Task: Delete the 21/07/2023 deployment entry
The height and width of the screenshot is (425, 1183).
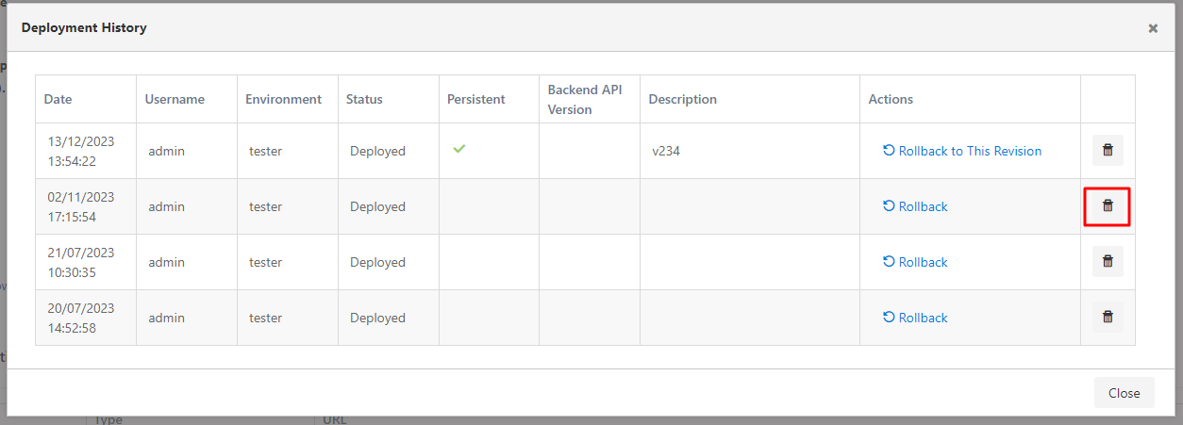Action: pos(1108,262)
